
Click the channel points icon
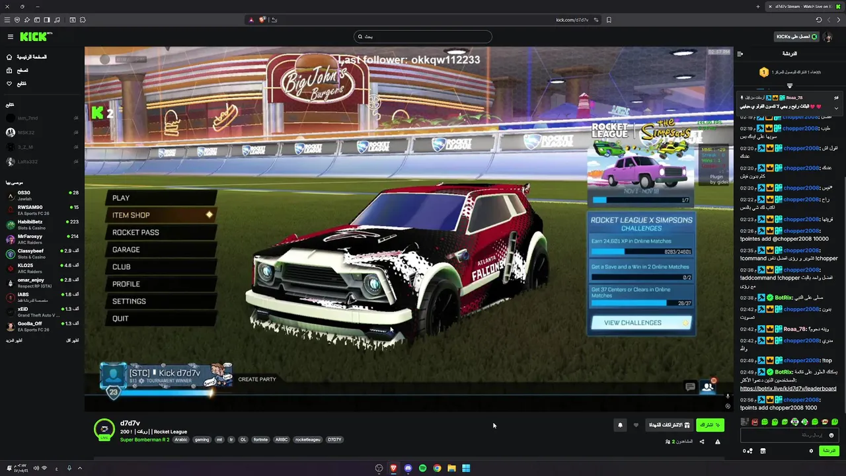pyautogui.click(x=748, y=451)
